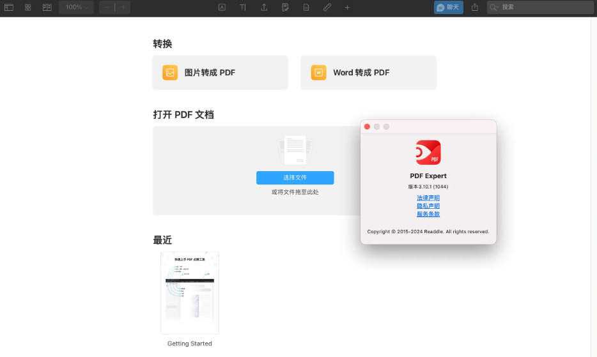
Task: Open the AI chat (聊天) button
Action: 449,7
